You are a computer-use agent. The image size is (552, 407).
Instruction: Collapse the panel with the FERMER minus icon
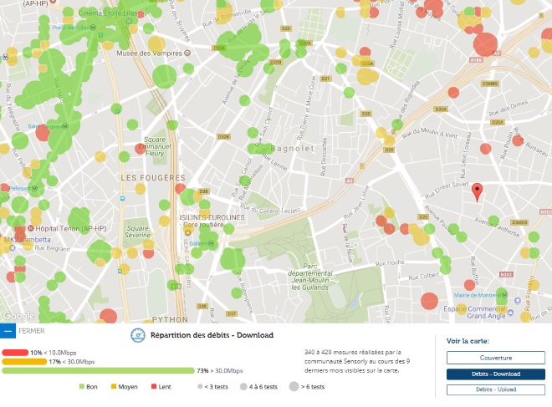click(8, 331)
